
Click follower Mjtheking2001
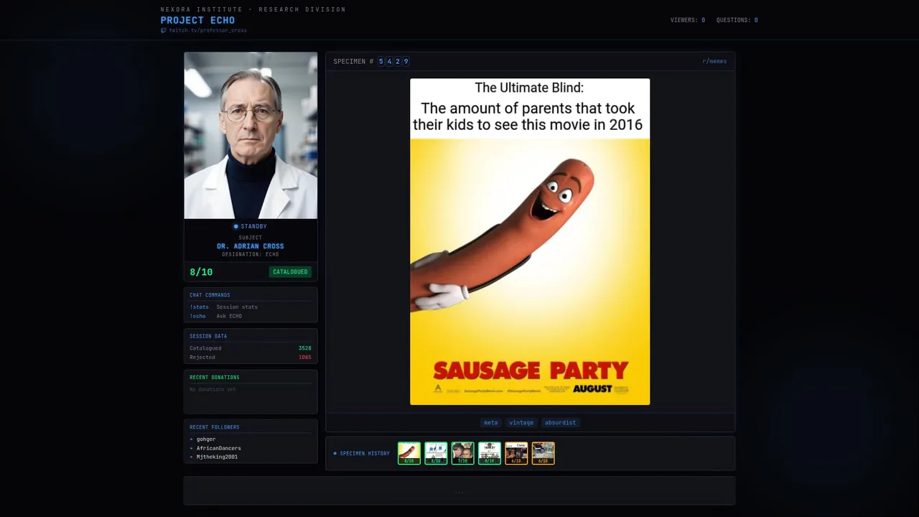coord(217,457)
